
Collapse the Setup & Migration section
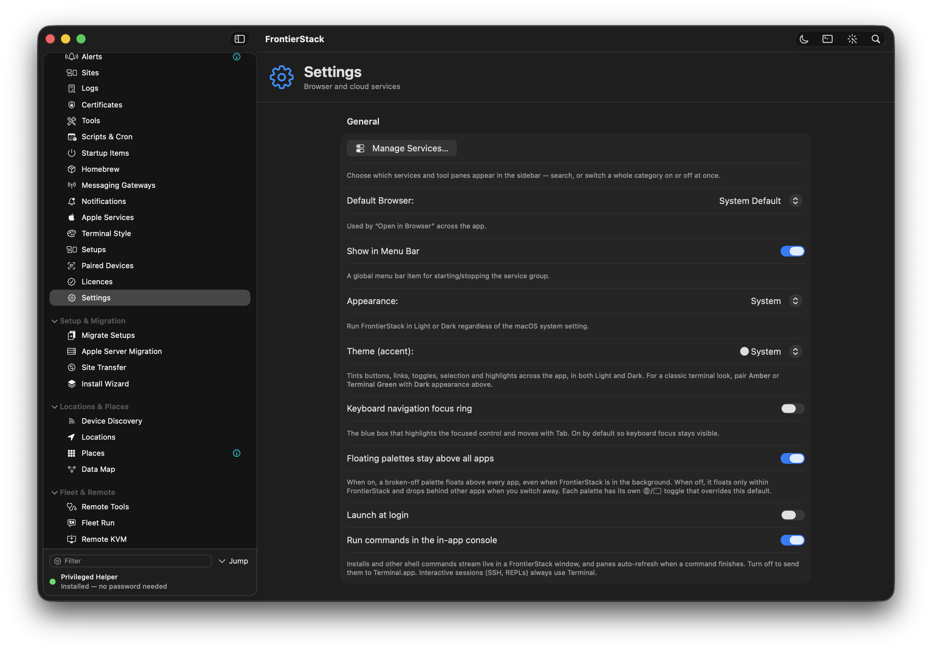point(54,321)
